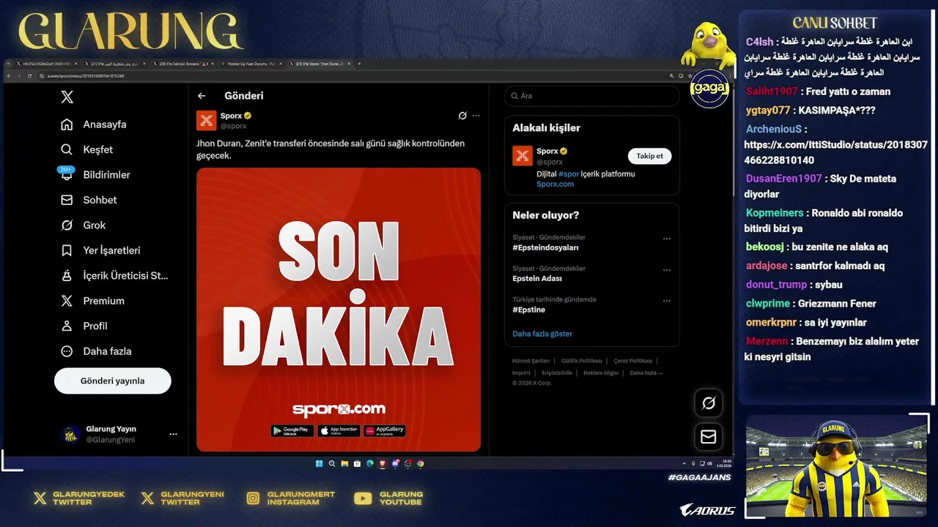Switch to the HAJ7Gs1XQAAZzeY browser tab
938x527 pixels.
coord(46,64)
